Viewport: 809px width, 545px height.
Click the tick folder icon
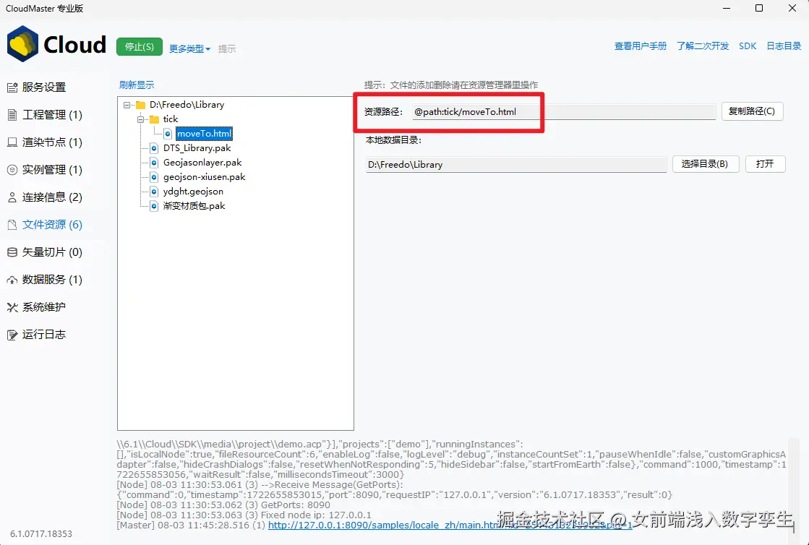155,119
